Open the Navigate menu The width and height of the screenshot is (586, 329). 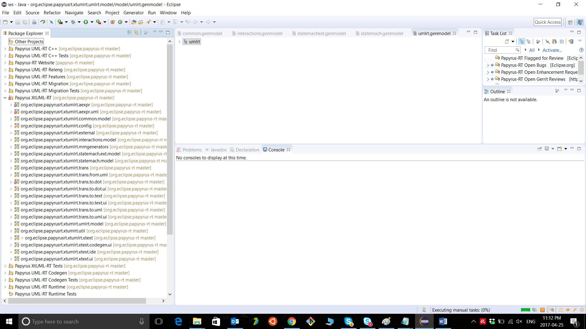point(74,12)
